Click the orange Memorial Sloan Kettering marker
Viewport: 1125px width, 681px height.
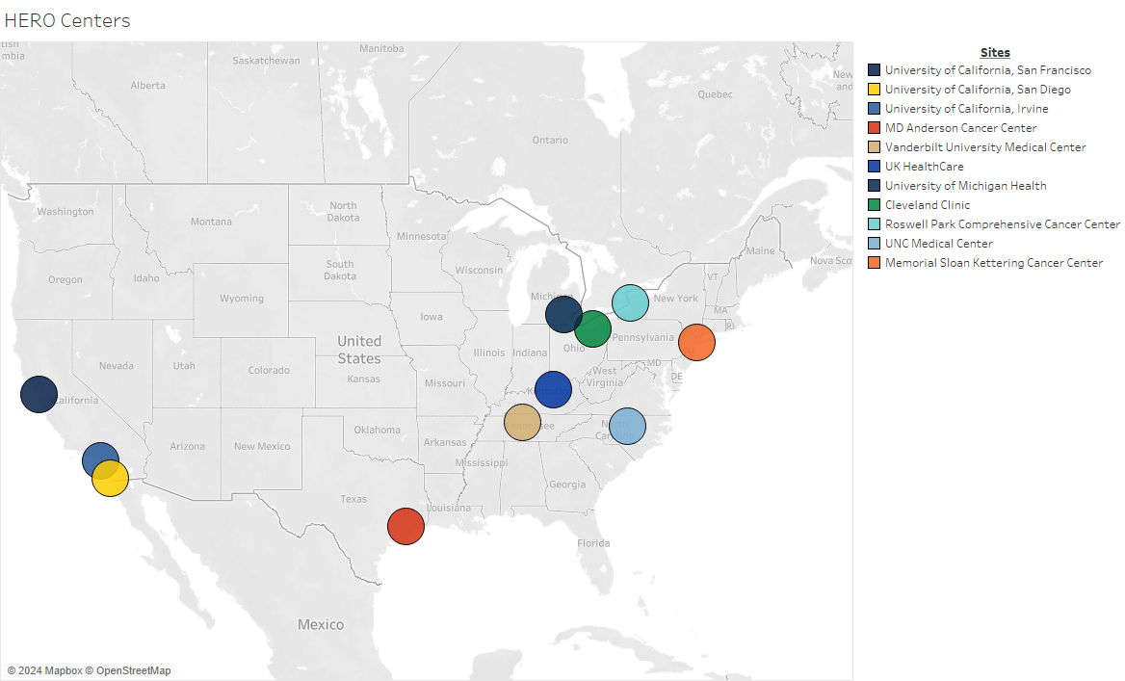pos(696,342)
